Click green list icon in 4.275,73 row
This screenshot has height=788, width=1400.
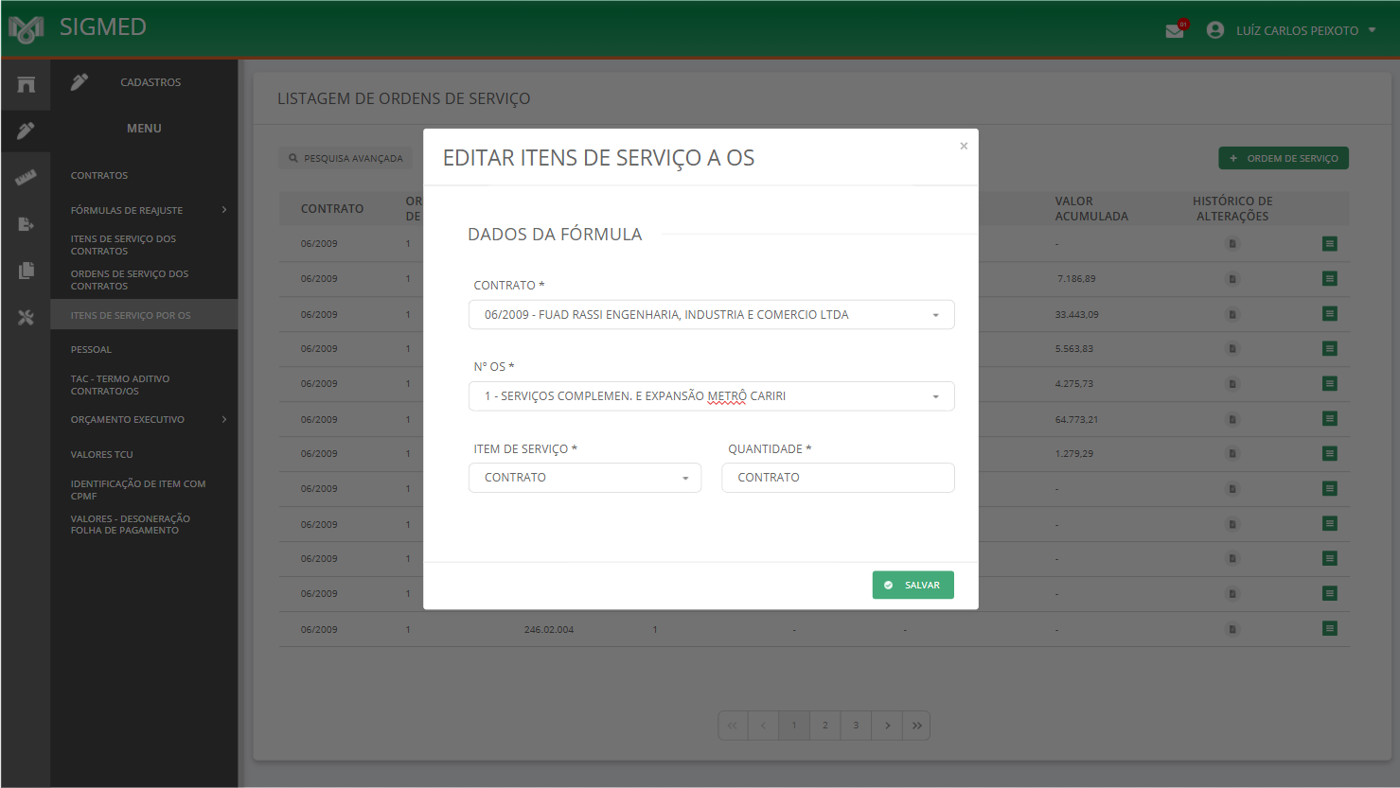coord(1330,384)
